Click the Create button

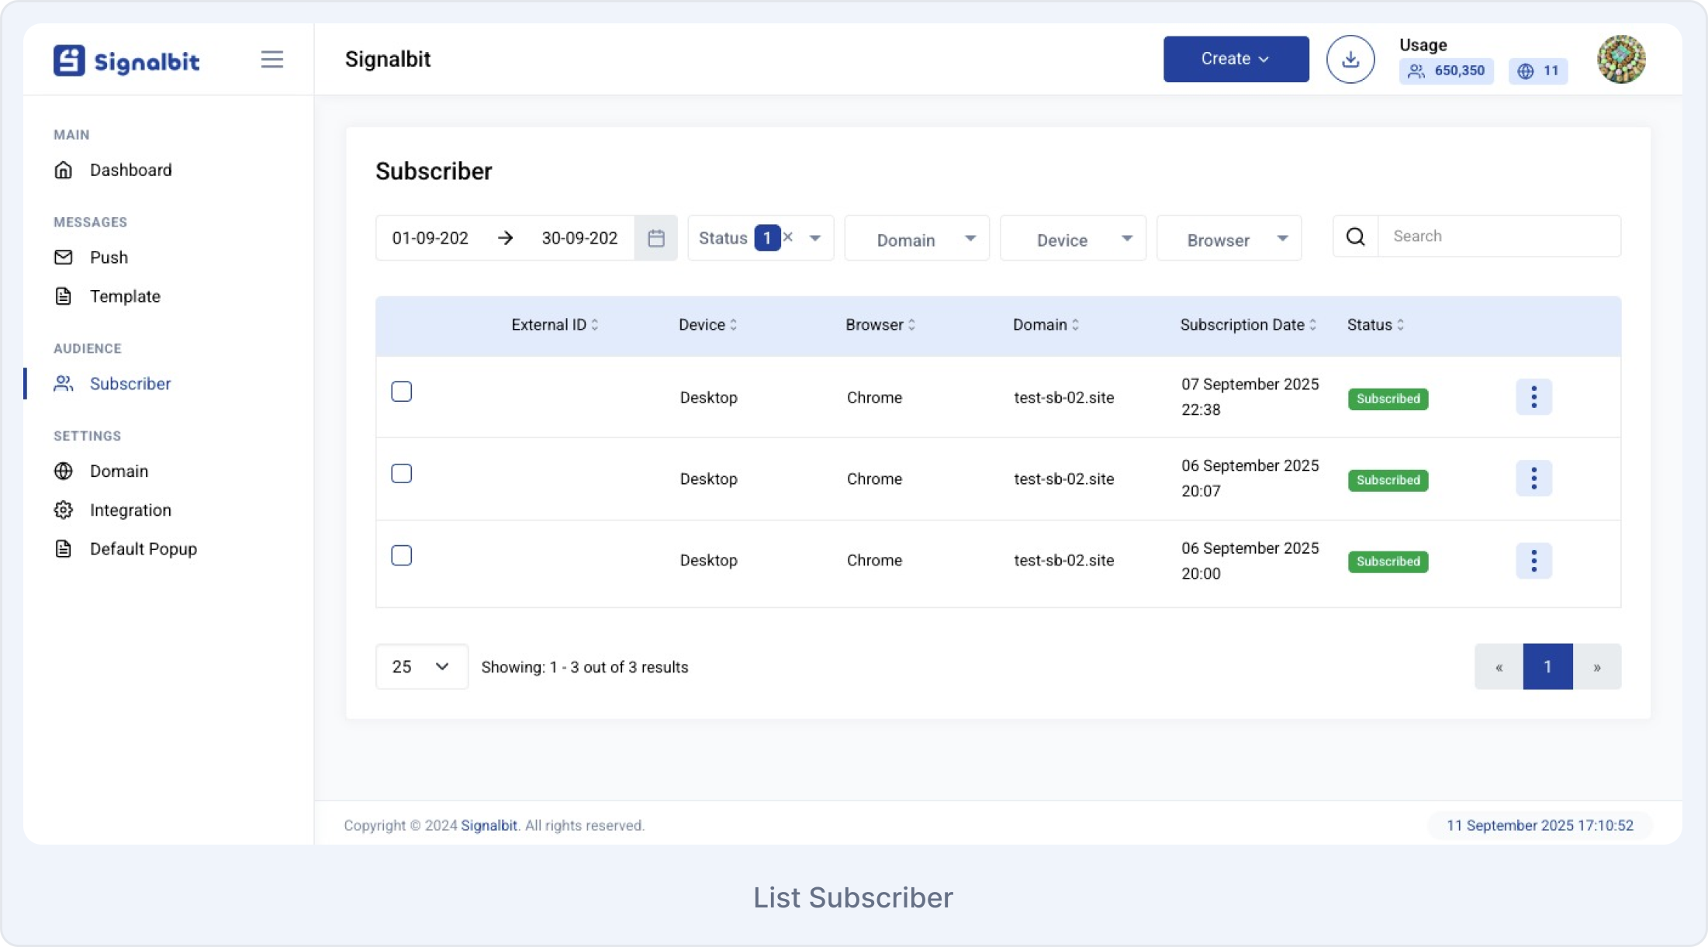point(1235,58)
